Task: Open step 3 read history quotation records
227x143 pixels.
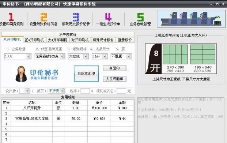Action: [76, 19]
